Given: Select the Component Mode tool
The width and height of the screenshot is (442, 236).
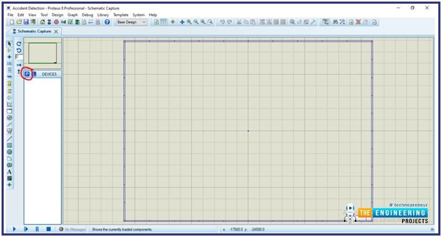Looking at the screenshot, I should click(x=9, y=50).
